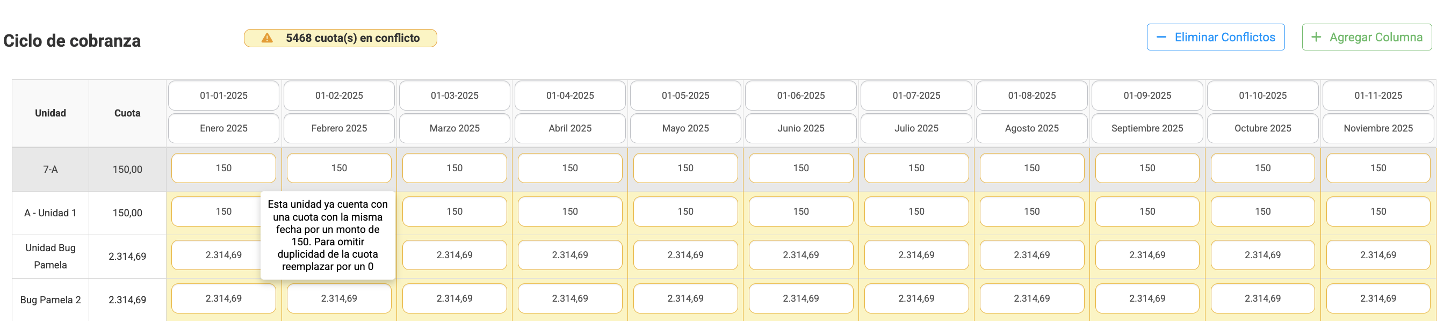The height and width of the screenshot is (321, 1444).
Task: Click the duplicate cuota tooltip message
Action: [x=328, y=235]
